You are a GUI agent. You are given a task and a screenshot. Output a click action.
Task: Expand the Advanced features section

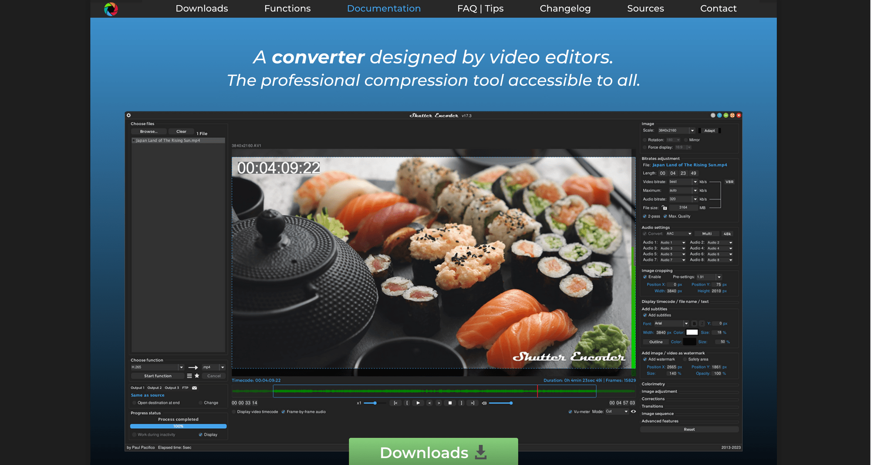point(660,421)
